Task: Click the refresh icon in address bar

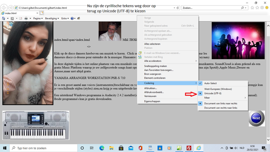Action: click(178, 7)
